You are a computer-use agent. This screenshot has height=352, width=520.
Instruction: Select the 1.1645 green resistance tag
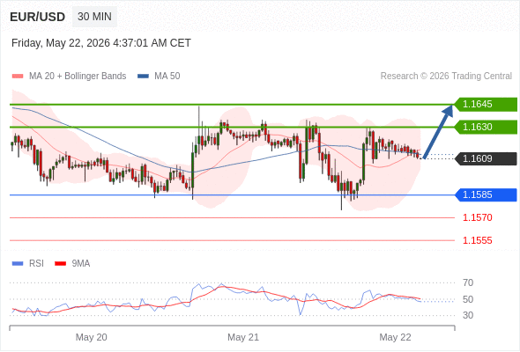486,105
